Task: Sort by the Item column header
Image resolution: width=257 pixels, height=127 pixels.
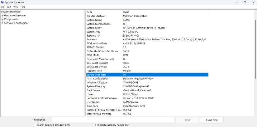Action: [104, 12]
